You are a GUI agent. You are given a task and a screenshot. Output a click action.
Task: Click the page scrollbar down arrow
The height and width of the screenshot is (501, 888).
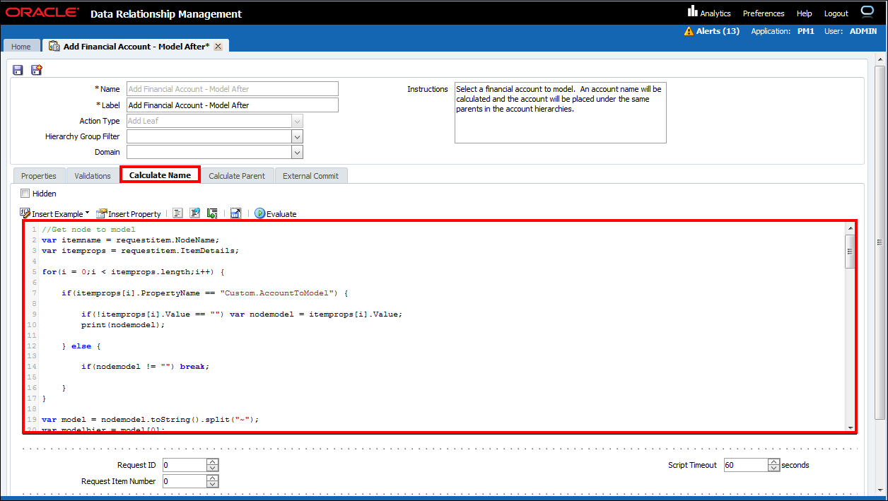(880, 489)
